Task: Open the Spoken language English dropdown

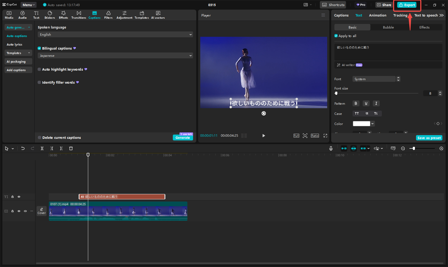Action: click(x=115, y=35)
